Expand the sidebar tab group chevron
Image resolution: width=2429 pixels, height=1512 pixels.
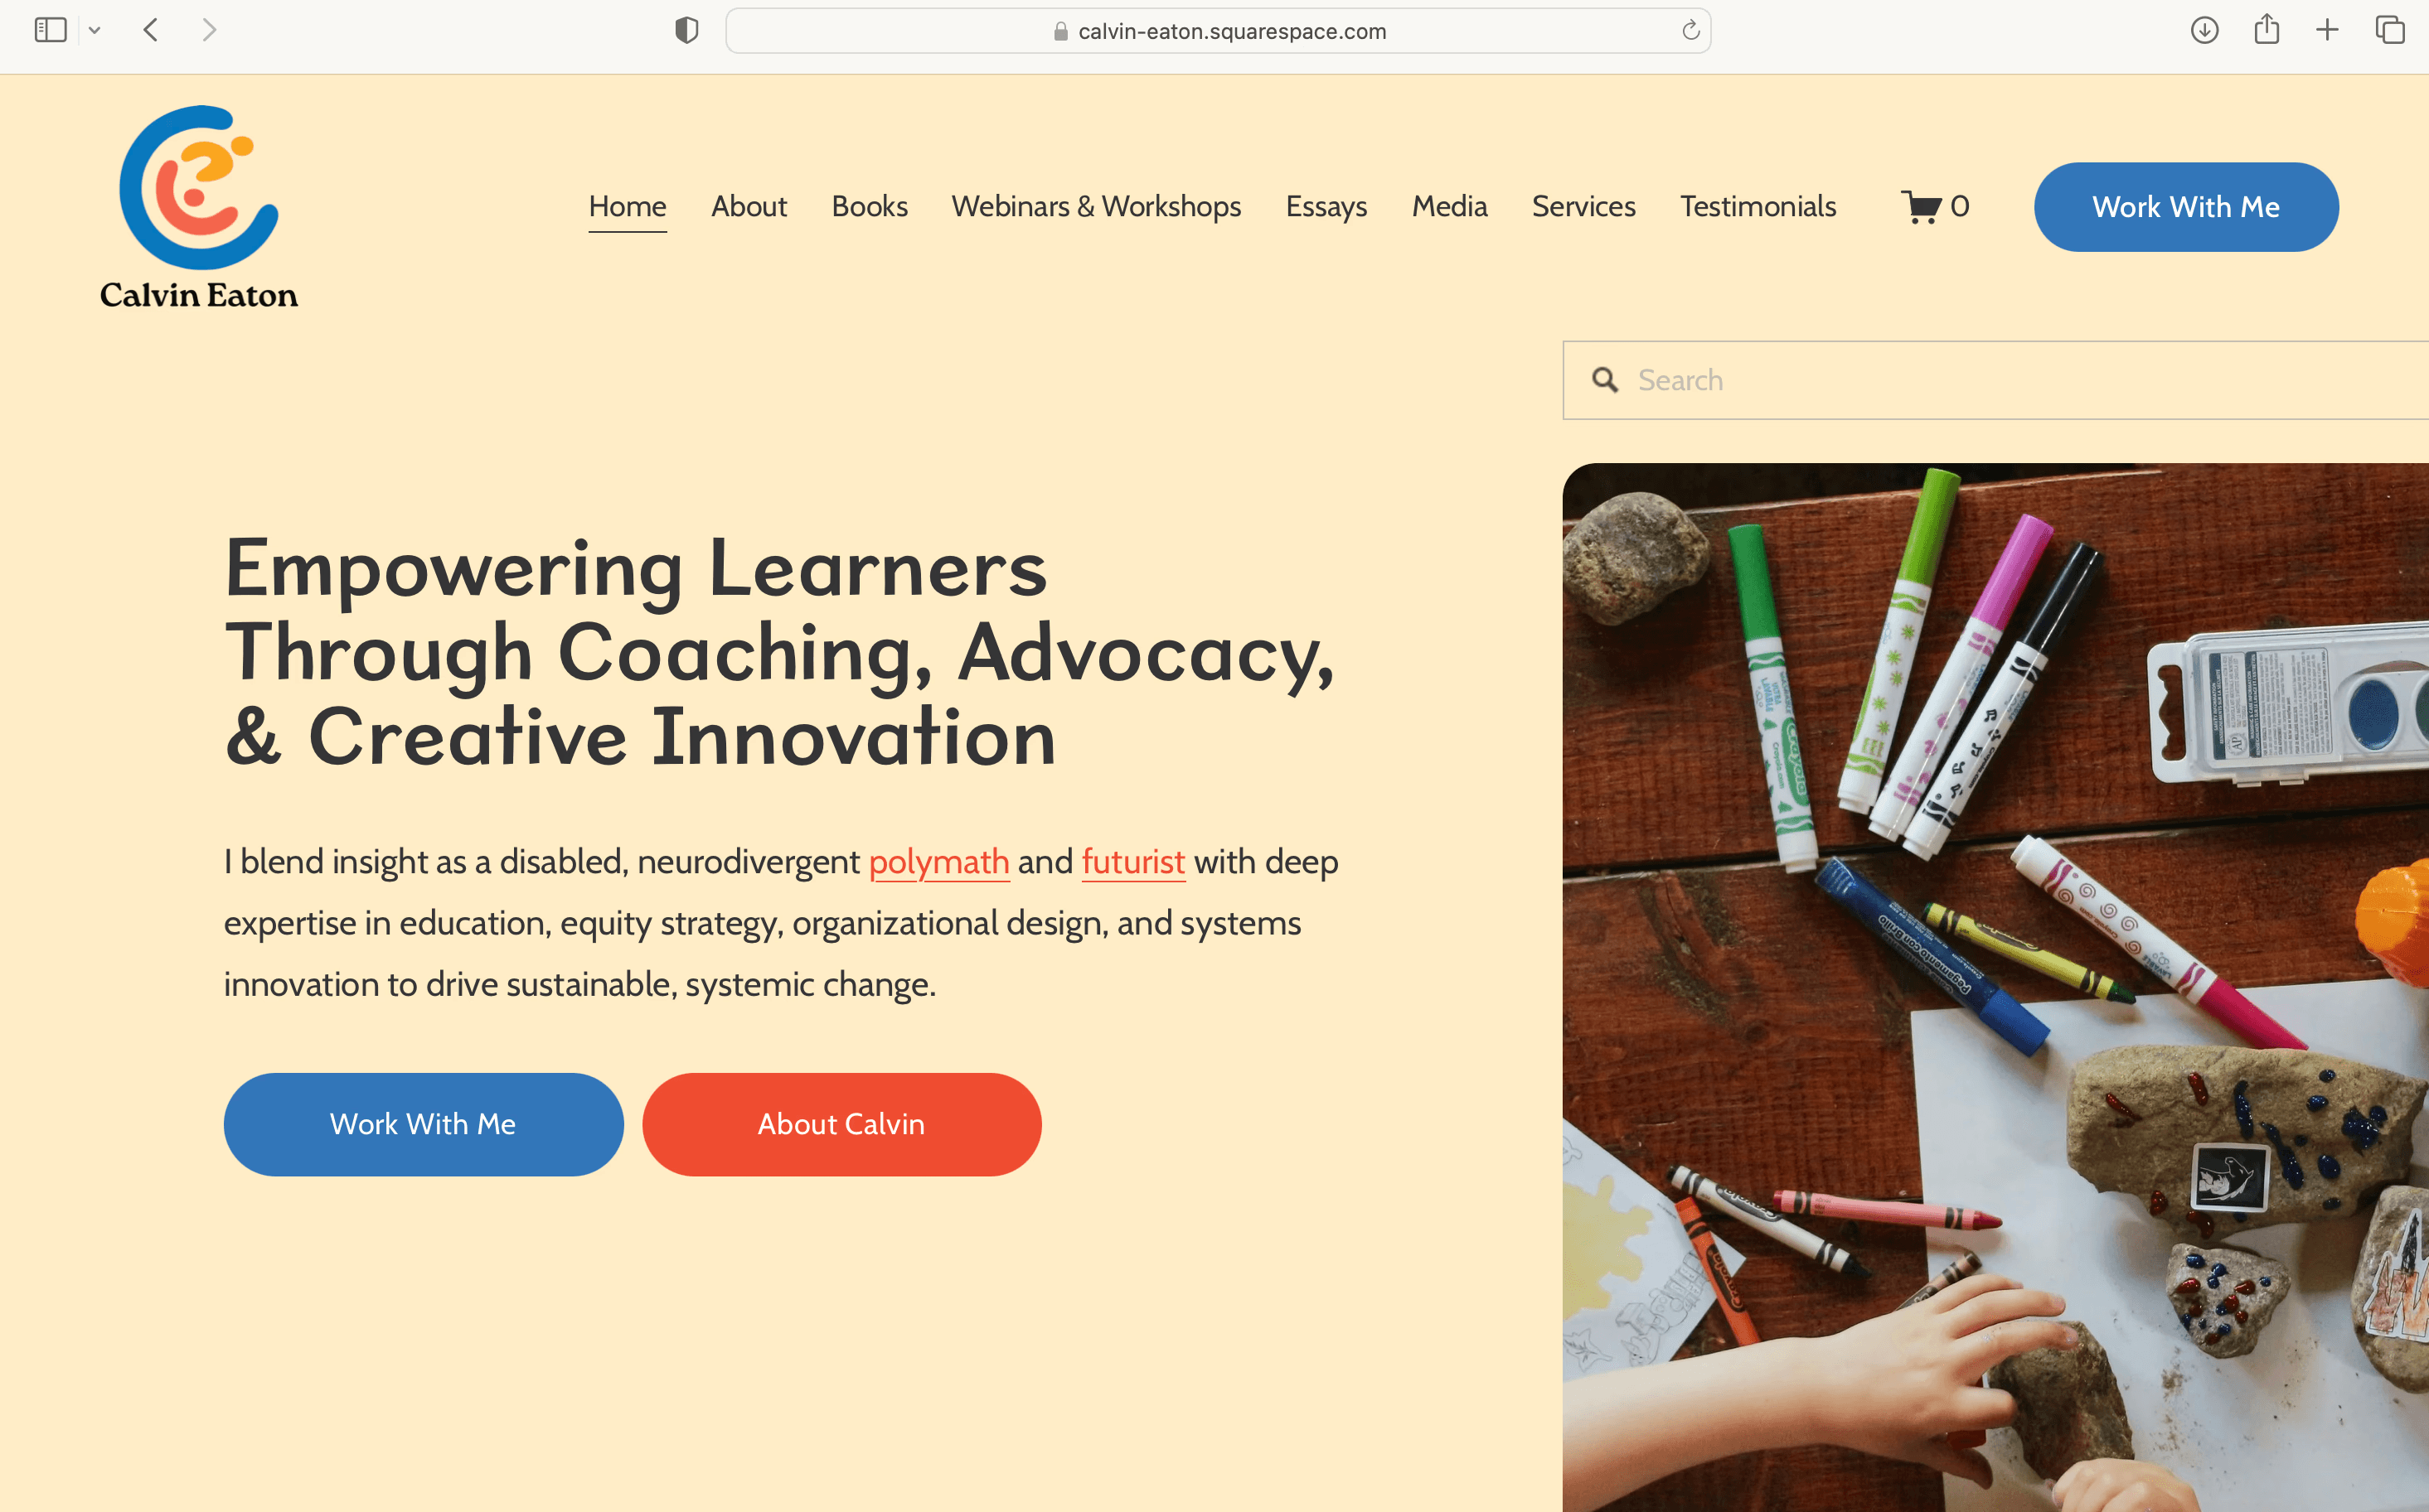[95, 31]
